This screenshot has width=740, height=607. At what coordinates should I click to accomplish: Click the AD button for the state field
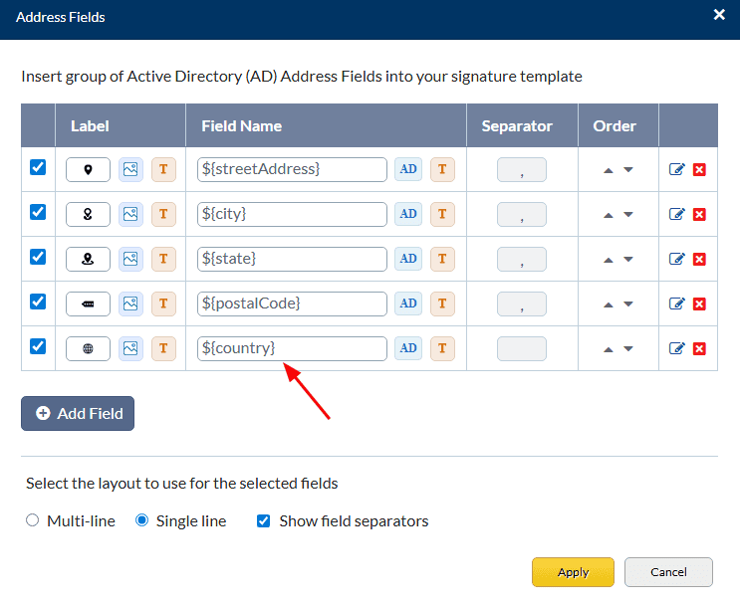[408, 259]
